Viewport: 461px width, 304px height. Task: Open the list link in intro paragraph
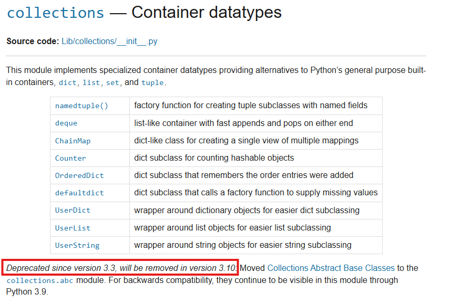pyautogui.click(x=91, y=82)
